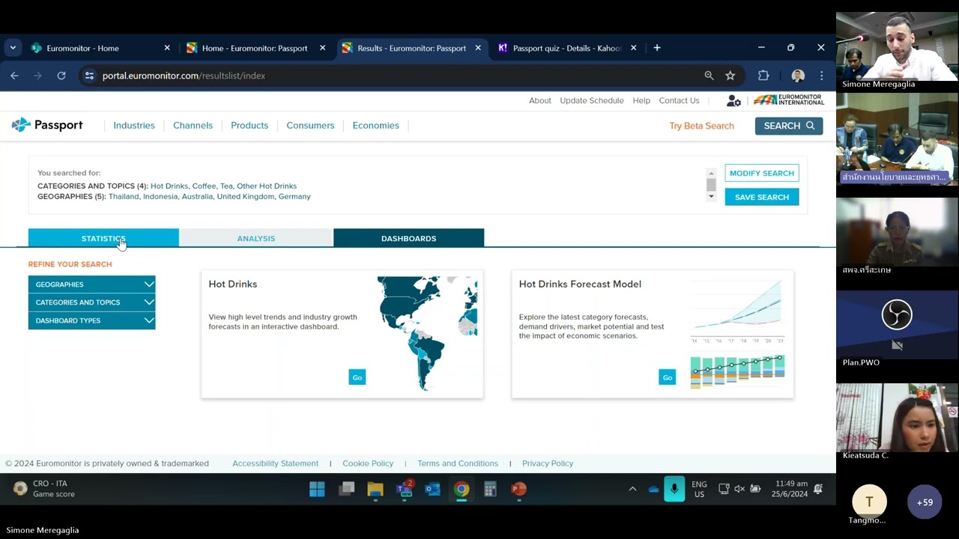Open Accessibility Statement link
Screen dimensions: 959x539
(275, 463)
